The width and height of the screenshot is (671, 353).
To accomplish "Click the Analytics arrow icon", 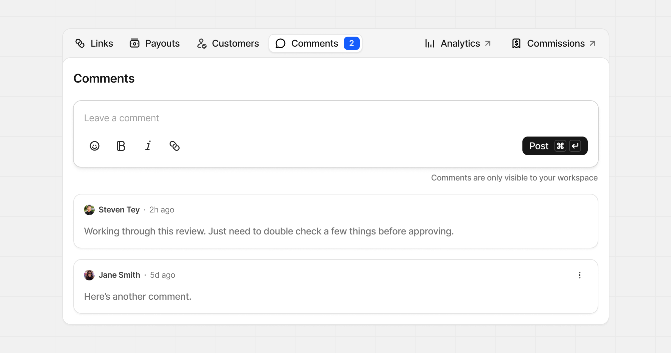I will [488, 43].
